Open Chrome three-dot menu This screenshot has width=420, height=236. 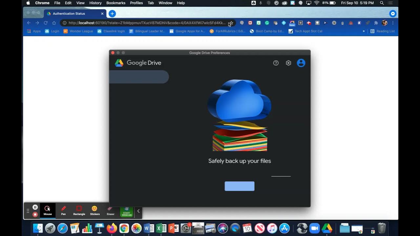(x=393, y=23)
